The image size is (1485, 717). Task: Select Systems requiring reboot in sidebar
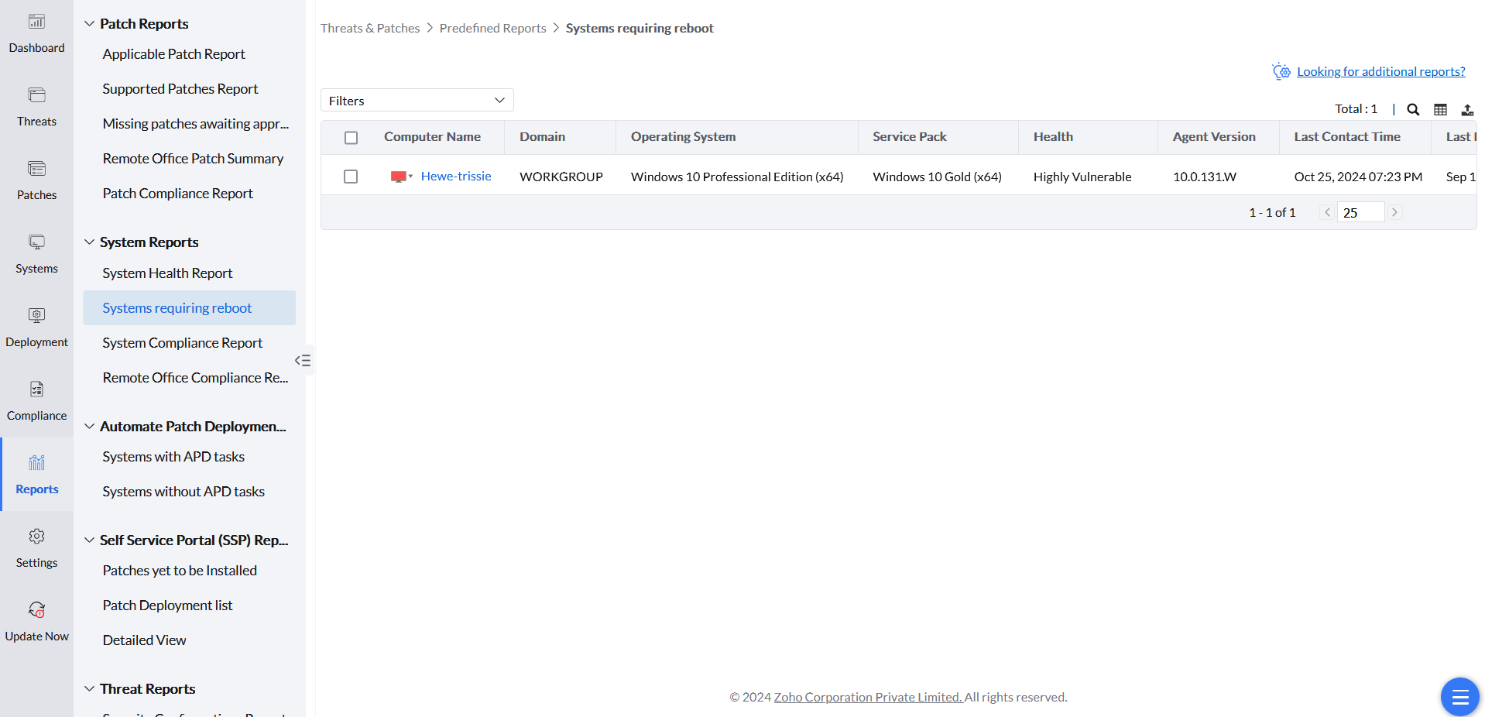190,308
